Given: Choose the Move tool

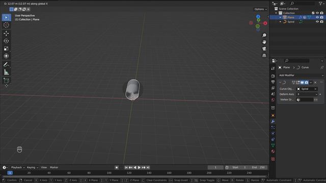Looking at the screenshot, I should tap(6, 33).
